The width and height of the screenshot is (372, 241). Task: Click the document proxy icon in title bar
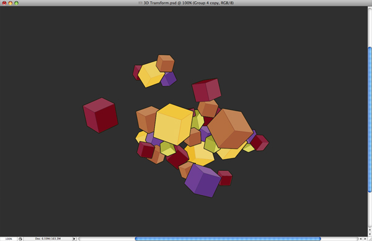click(140, 3)
